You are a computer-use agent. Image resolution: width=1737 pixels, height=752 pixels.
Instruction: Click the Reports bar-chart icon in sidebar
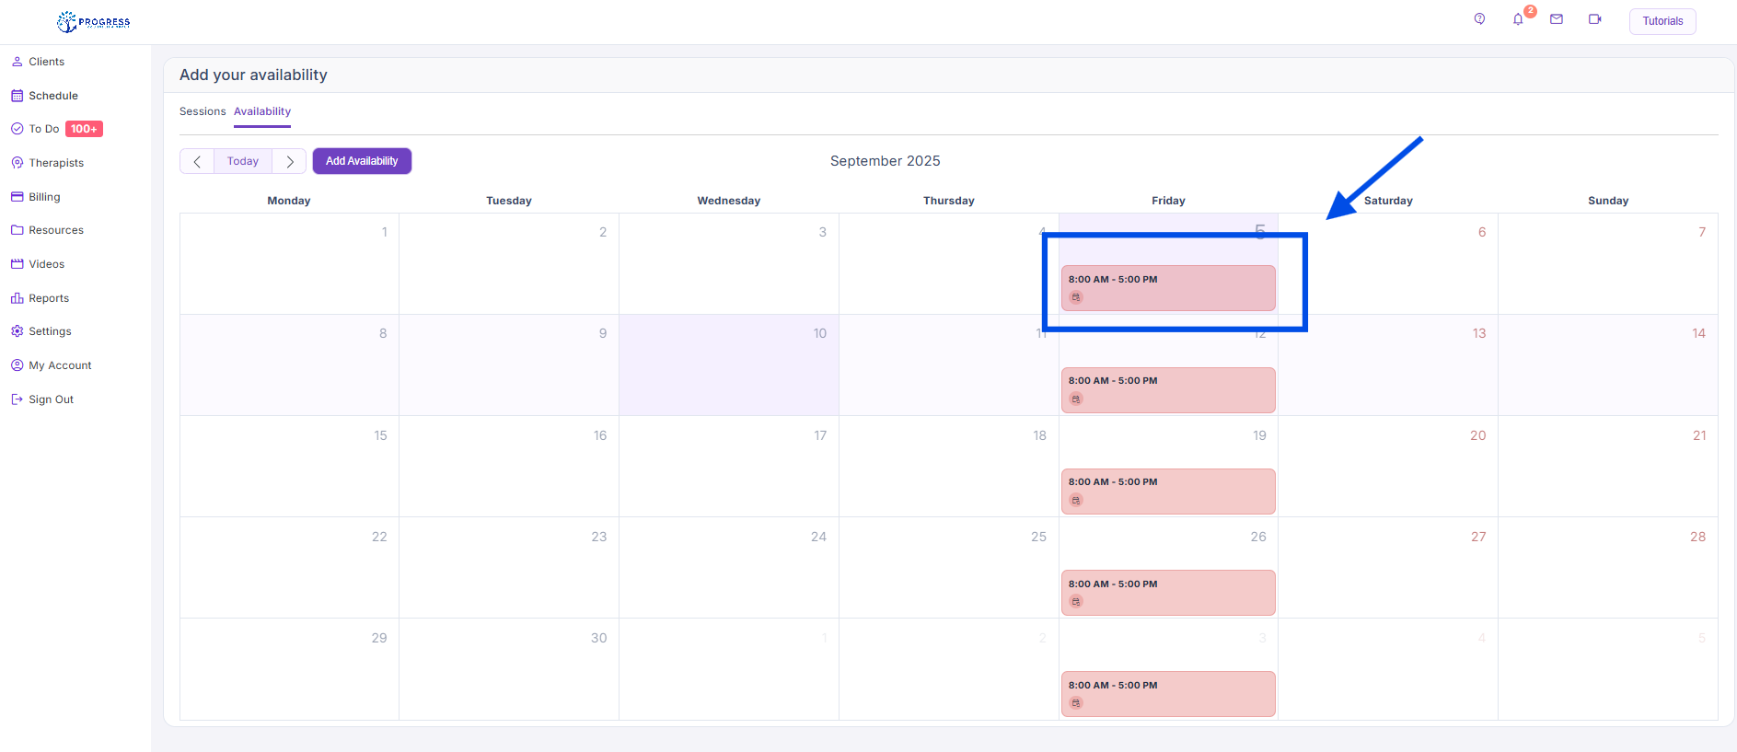17,298
